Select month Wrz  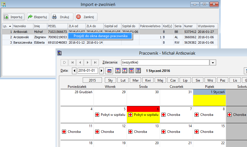click(x=210, y=80)
